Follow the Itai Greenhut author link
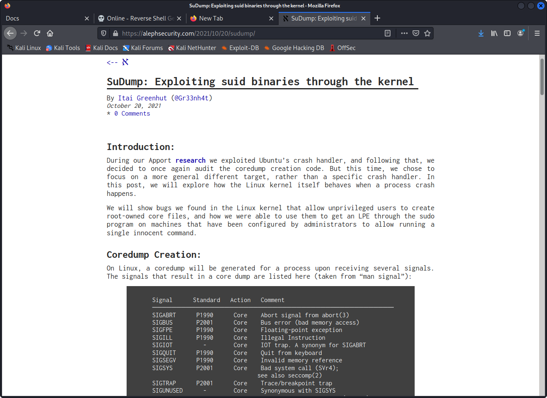Viewport: 547px width, 398px height. pyautogui.click(x=142, y=98)
